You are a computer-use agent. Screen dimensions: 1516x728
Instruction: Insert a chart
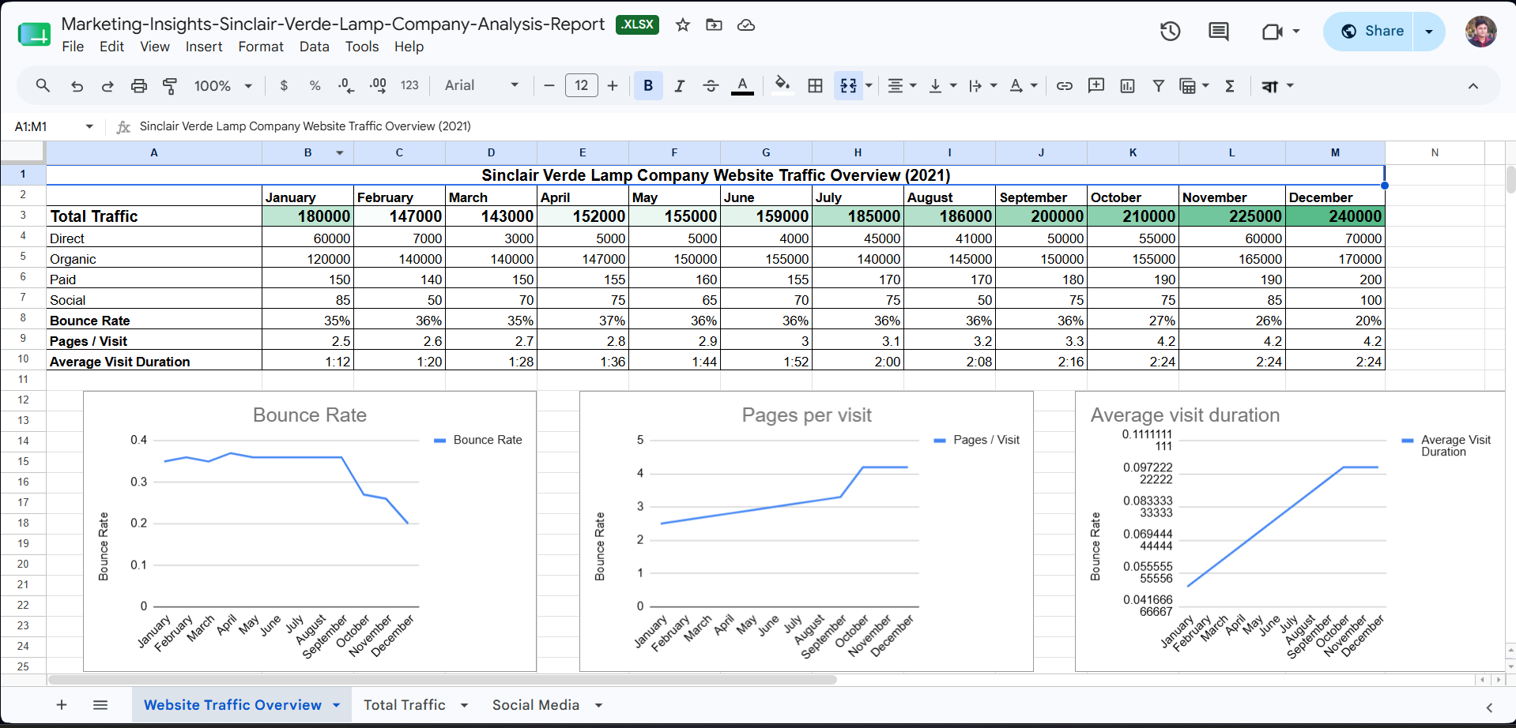[1127, 85]
